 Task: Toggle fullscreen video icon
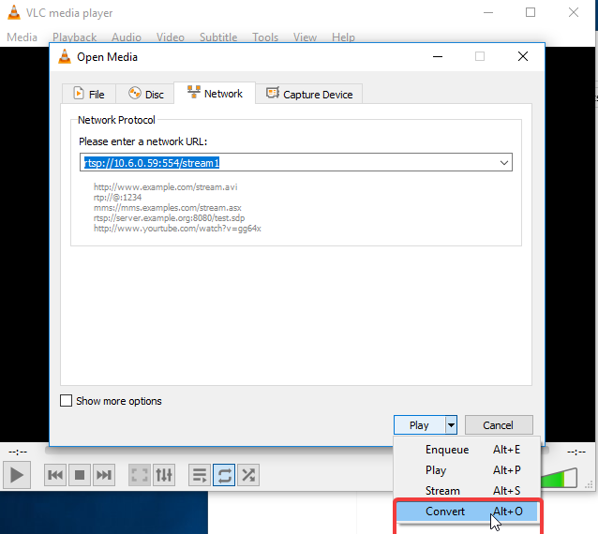coord(140,475)
